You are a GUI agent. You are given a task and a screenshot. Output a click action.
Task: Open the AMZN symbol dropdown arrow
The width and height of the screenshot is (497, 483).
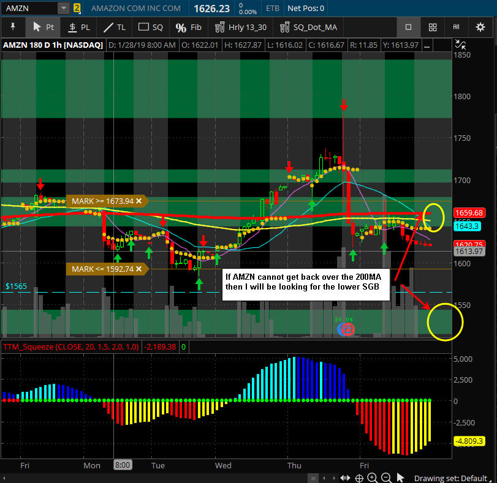click(x=64, y=9)
